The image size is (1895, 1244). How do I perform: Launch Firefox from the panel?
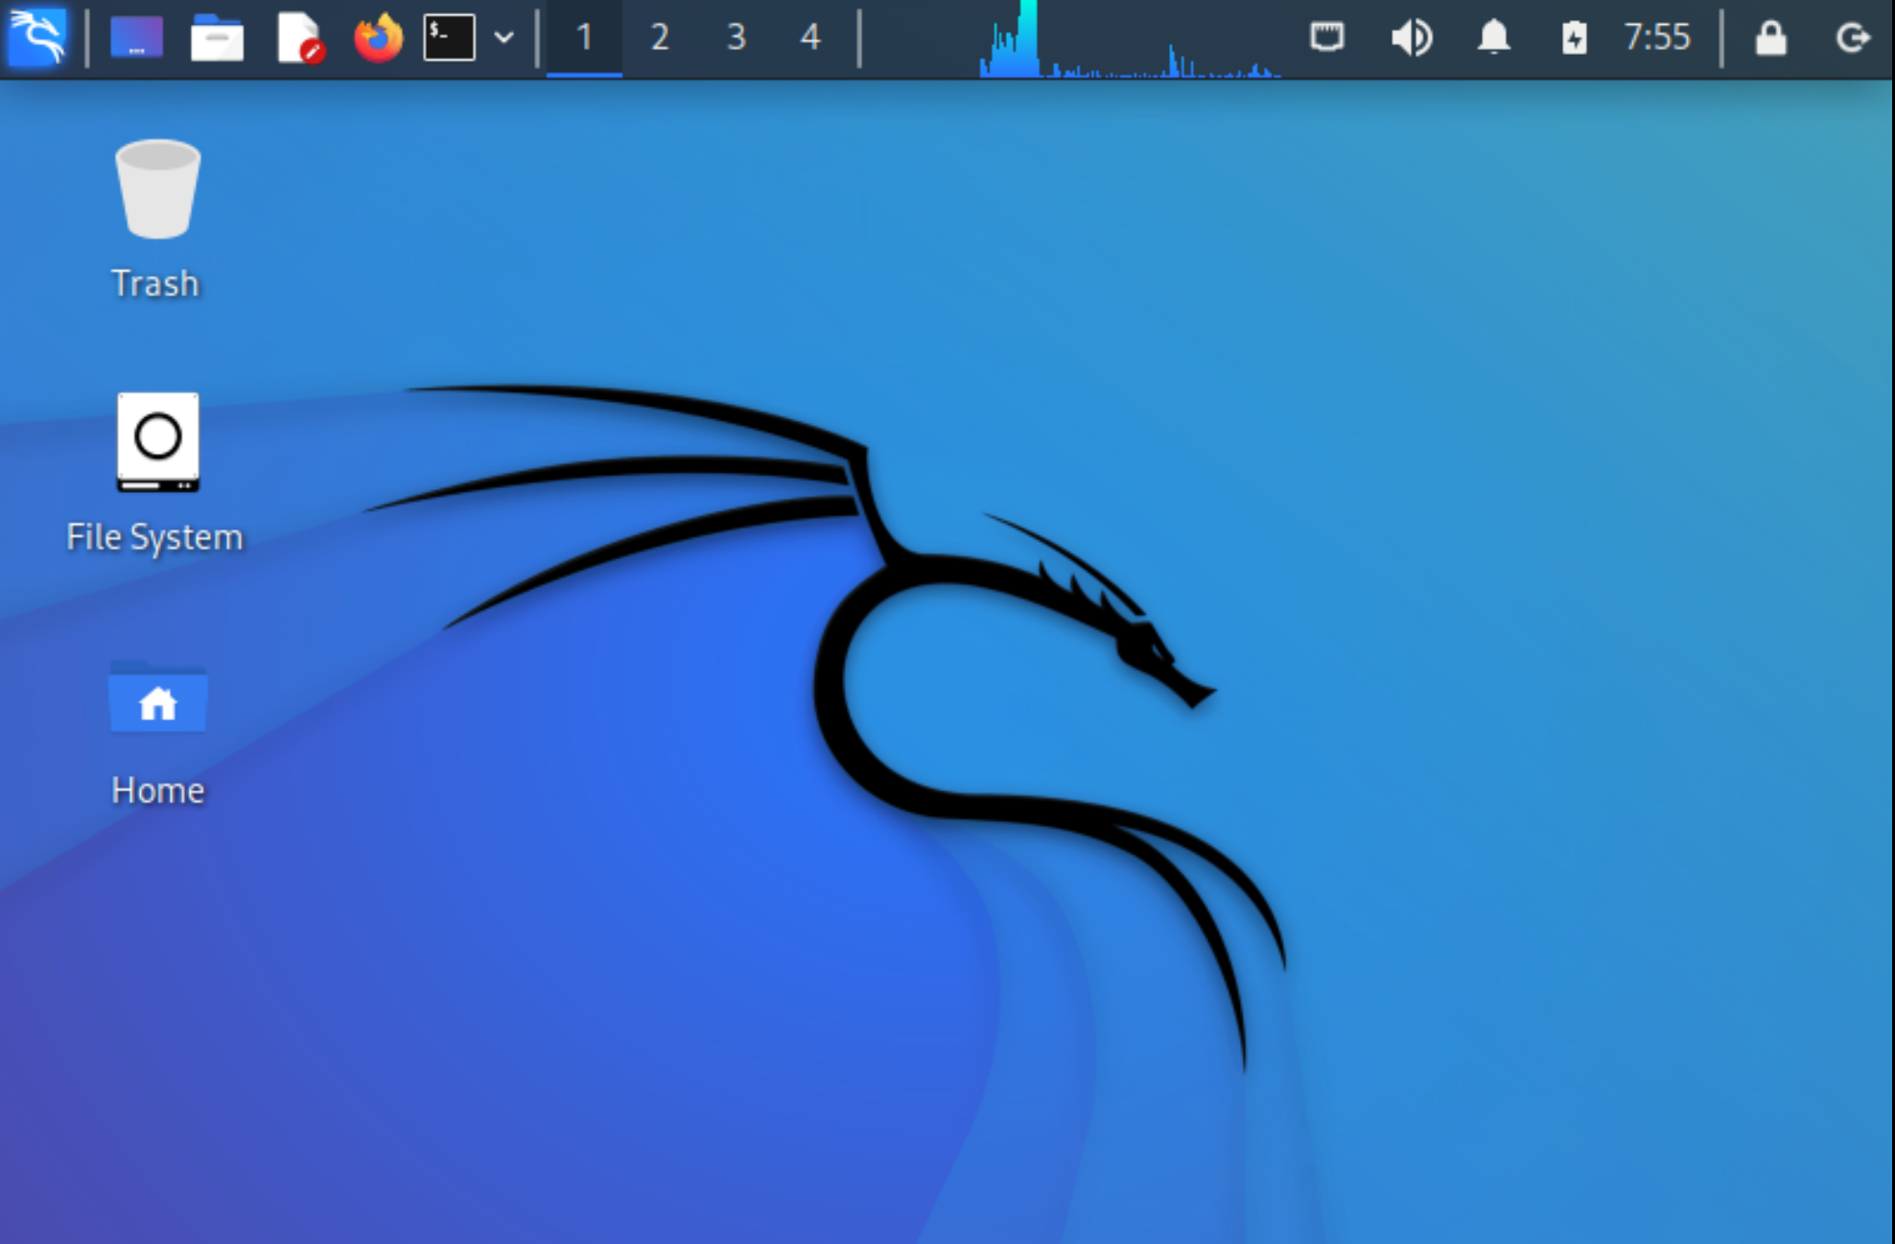[378, 38]
